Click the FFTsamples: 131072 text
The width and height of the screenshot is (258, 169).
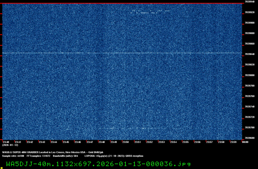click(x=38, y=156)
